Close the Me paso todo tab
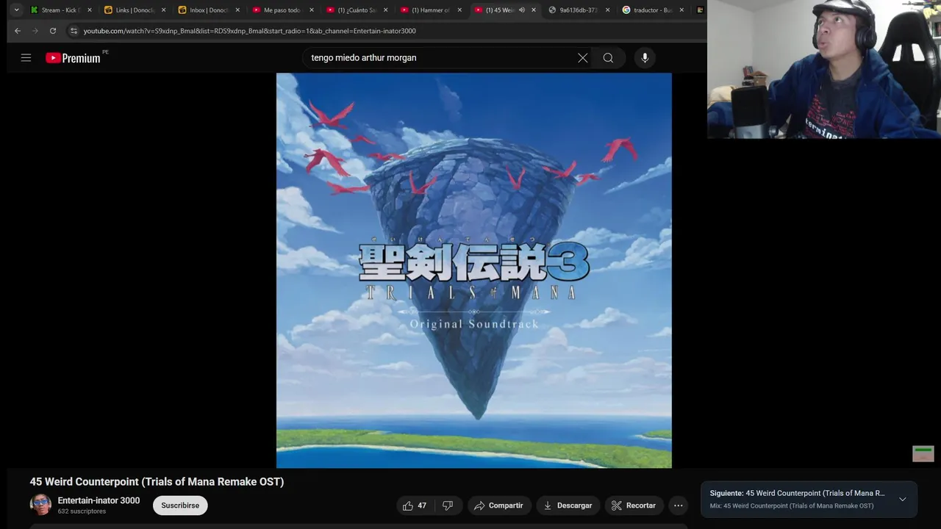 [x=312, y=10]
